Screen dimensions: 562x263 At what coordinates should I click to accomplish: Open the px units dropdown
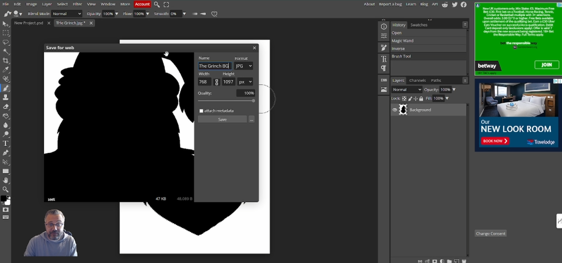tap(245, 82)
